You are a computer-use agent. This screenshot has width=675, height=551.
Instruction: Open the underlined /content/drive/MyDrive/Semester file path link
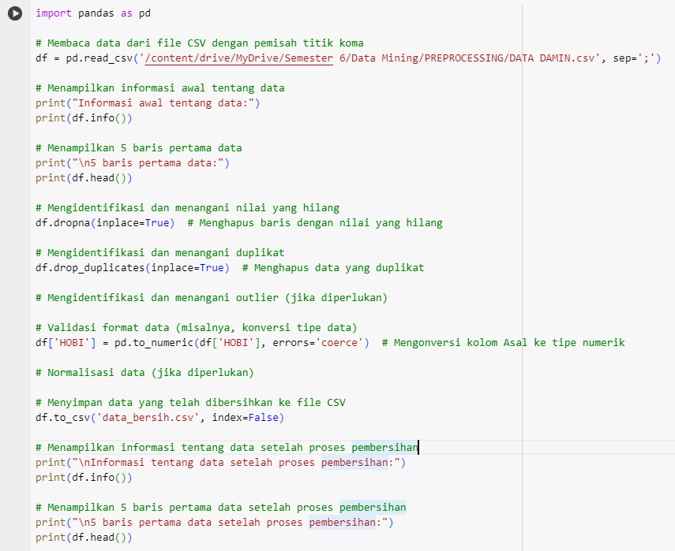[x=239, y=58]
